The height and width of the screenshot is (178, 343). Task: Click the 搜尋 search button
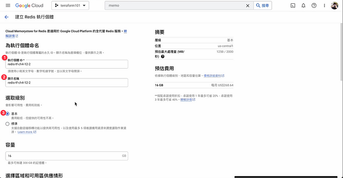(x=262, y=6)
